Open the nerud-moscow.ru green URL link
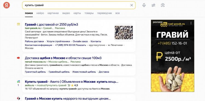 coord(35,62)
